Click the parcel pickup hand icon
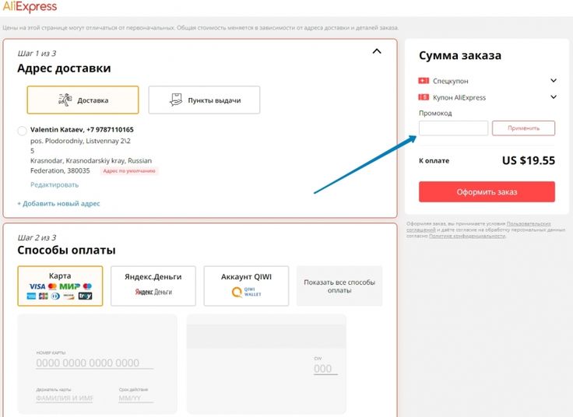573x417 pixels. tap(176, 100)
